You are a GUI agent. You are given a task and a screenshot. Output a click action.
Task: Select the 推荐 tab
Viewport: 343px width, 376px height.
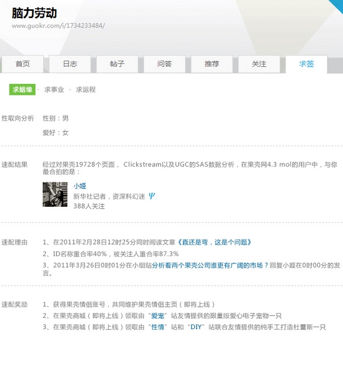212,64
